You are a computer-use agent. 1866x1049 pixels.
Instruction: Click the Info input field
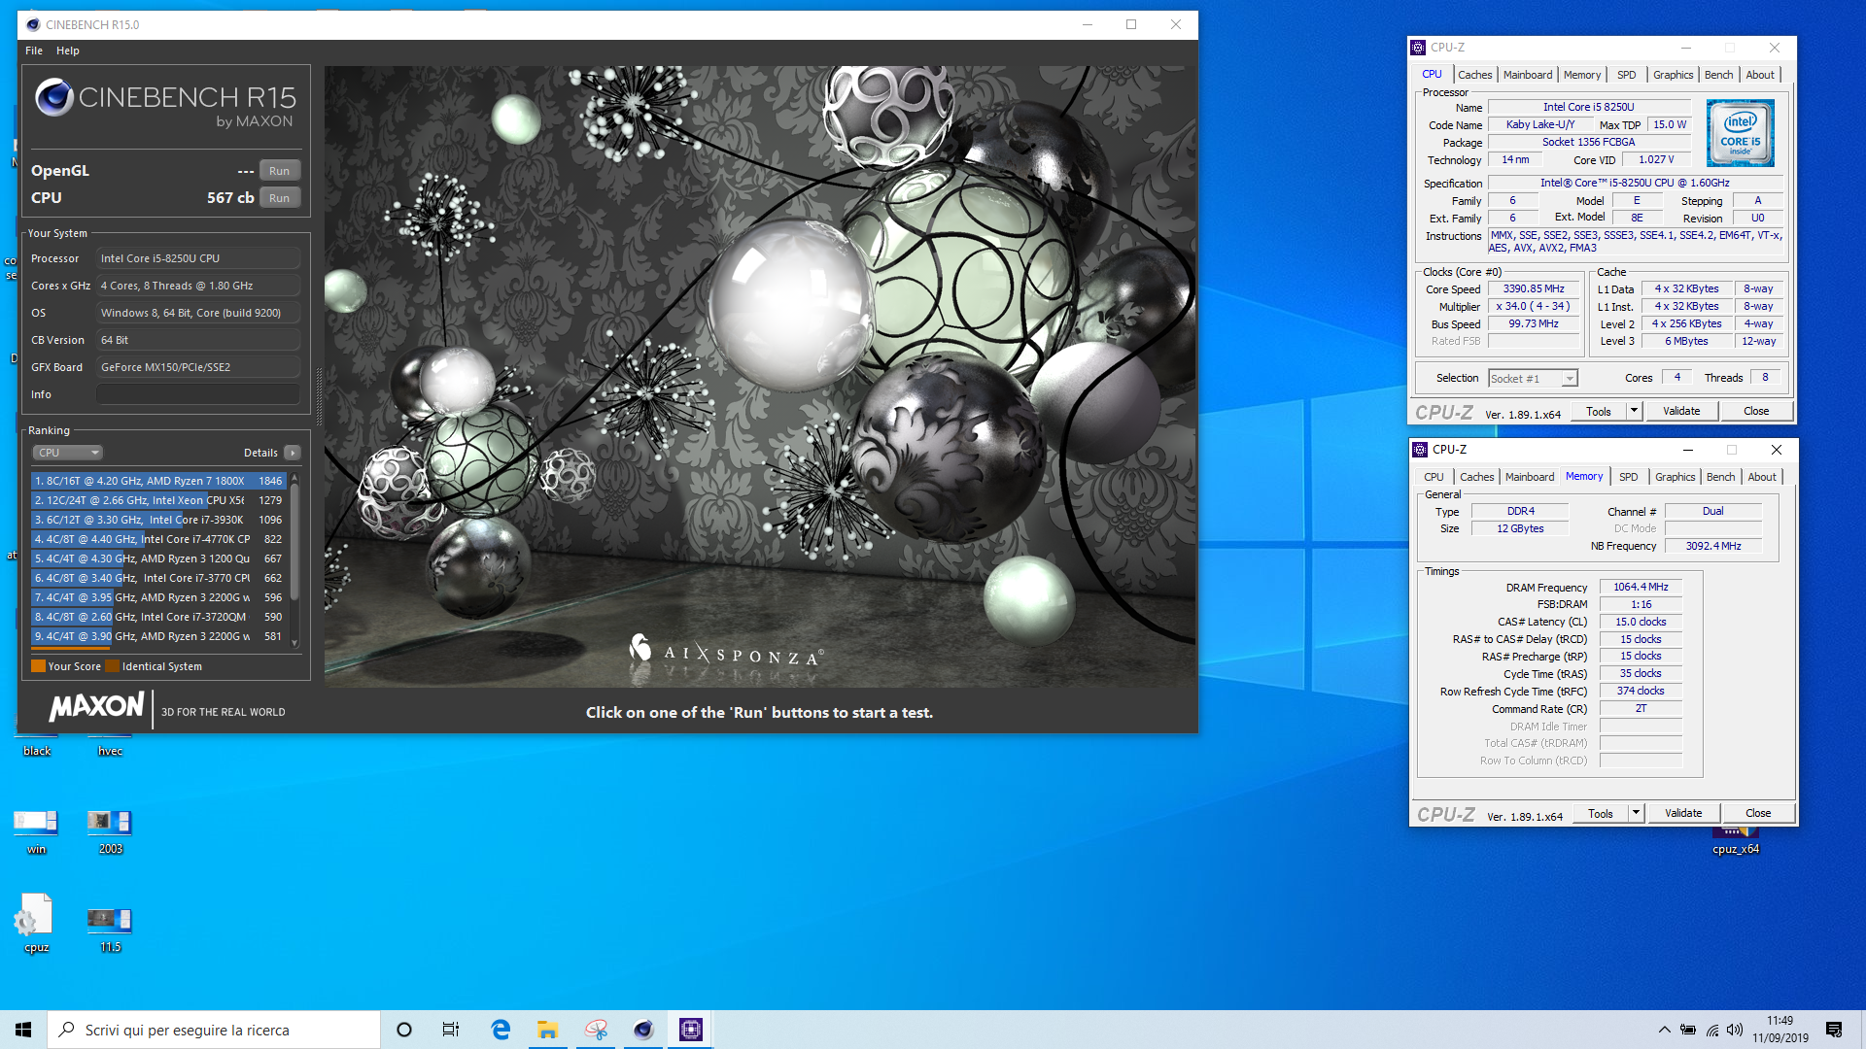[197, 394]
